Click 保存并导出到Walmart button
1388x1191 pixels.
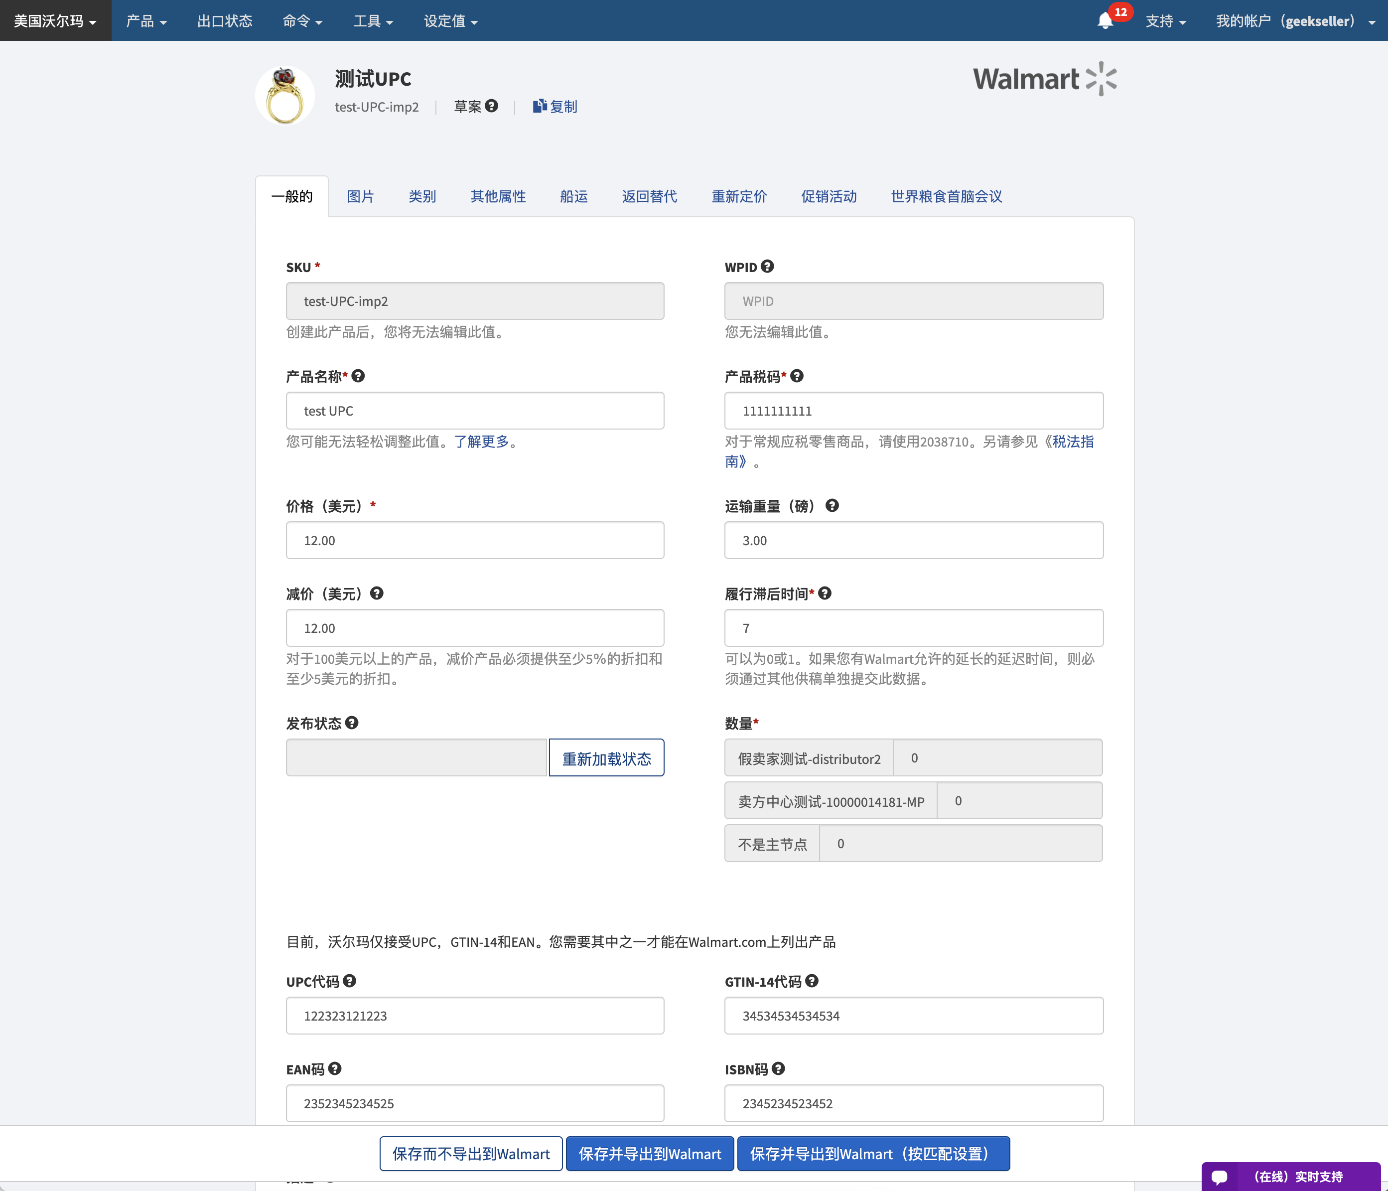pos(650,1154)
